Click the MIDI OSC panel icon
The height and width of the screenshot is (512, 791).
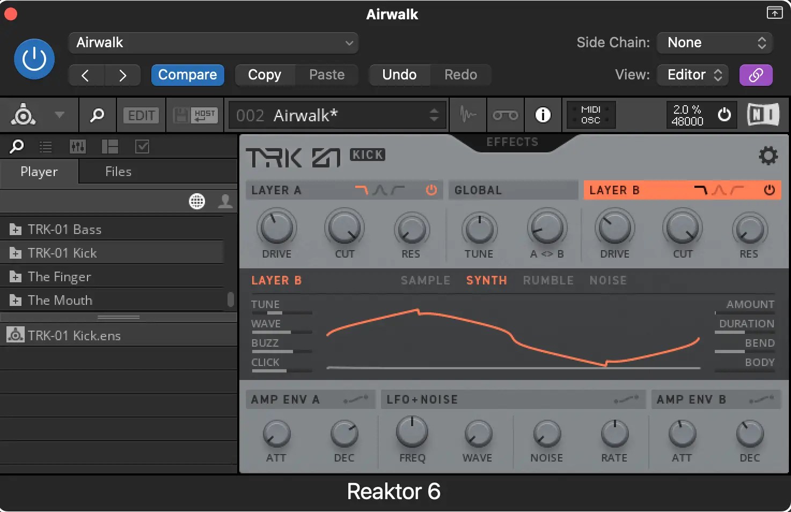pos(590,115)
